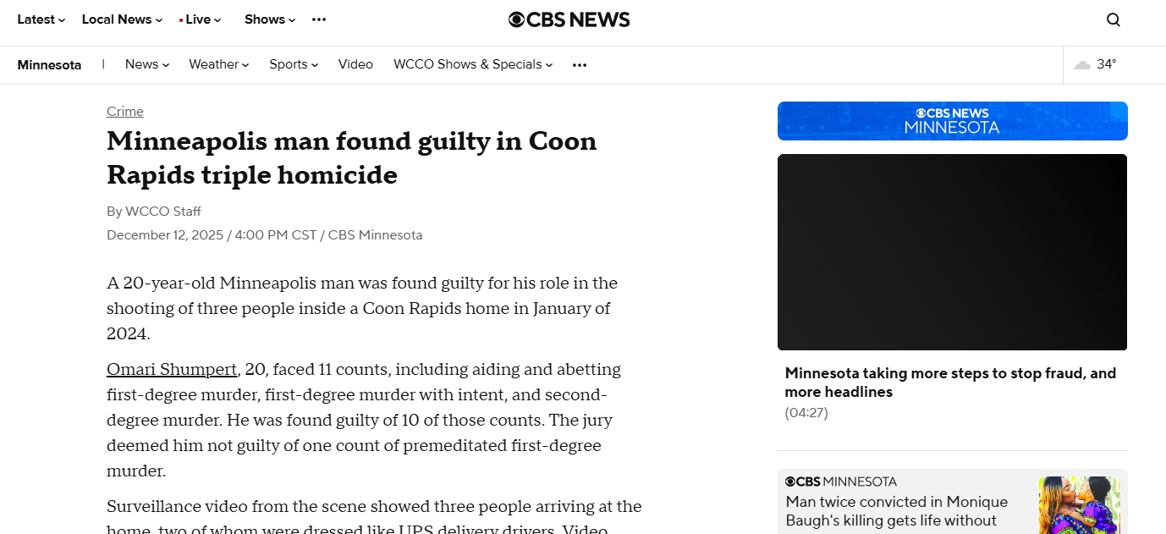1166x534 pixels.
Task: Select the Minnesota section label
Action: click(x=49, y=65)
